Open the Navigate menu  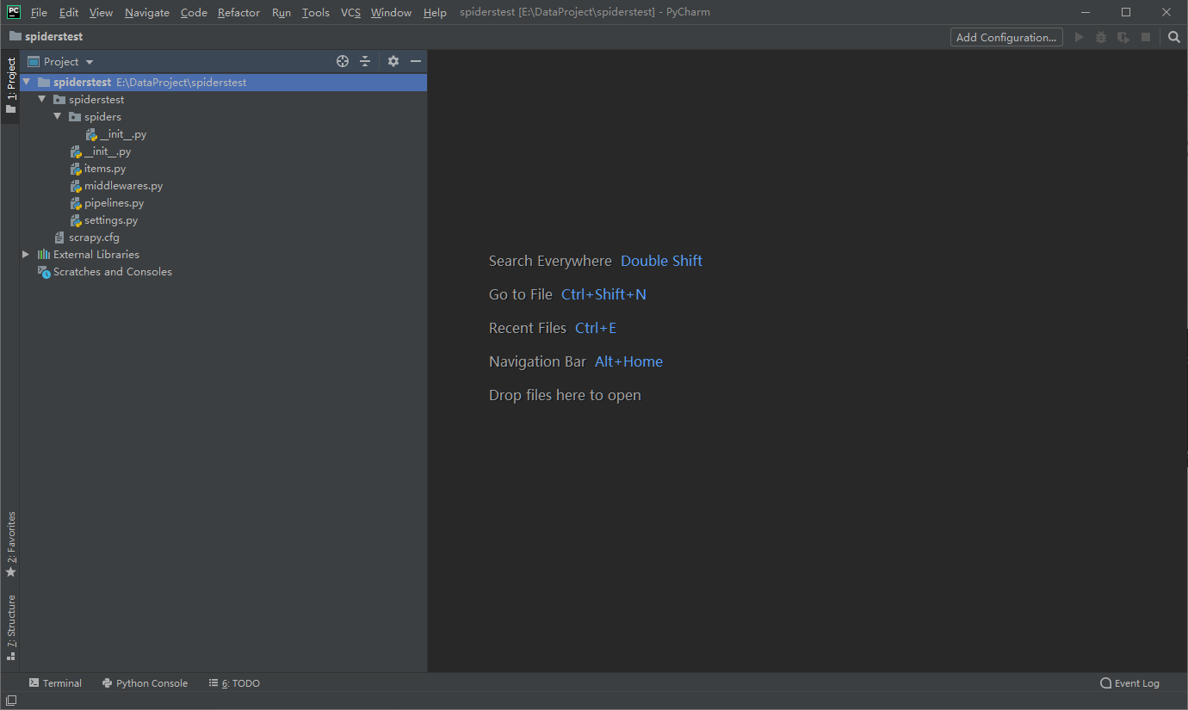point(147,13)
